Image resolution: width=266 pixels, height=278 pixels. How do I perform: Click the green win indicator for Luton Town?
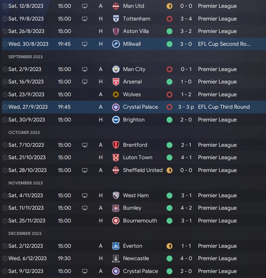169,158
